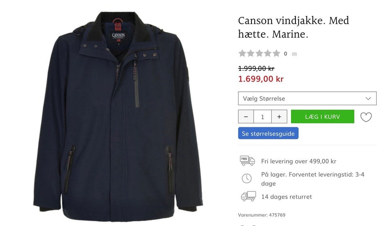Viewport: 388px width, 226px height.
Task: Click the second rating star
Action: click(x=251, y=53)
